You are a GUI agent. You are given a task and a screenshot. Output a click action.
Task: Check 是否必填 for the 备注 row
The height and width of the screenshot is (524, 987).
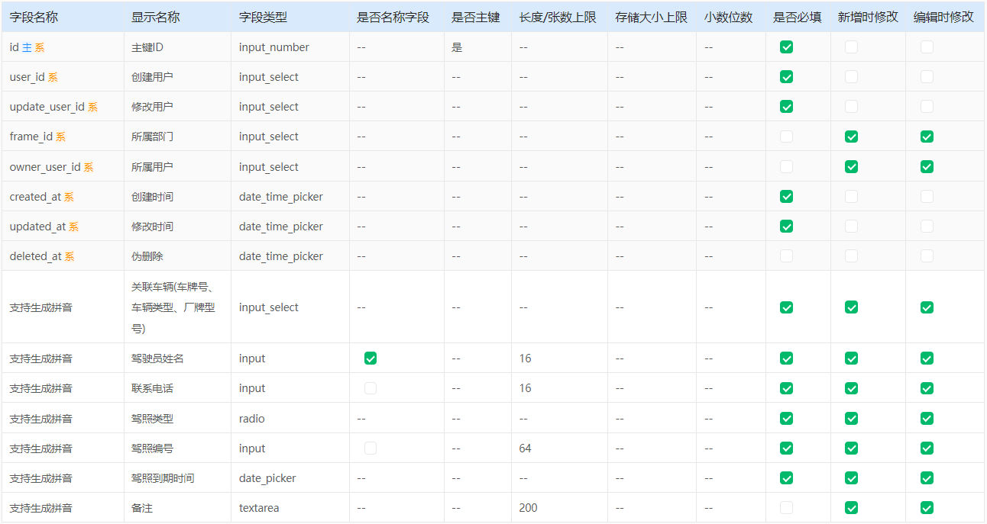coord(786,508)
